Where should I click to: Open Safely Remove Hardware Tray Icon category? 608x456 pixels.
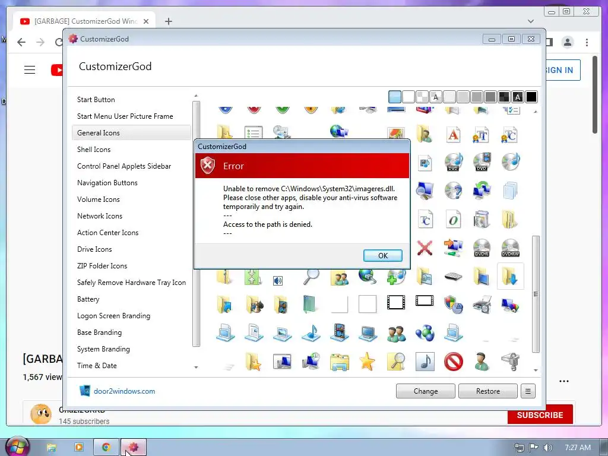[131, 283]
